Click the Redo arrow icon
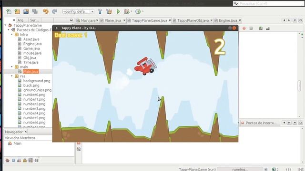305x171 pixels. tap(55, 11)
